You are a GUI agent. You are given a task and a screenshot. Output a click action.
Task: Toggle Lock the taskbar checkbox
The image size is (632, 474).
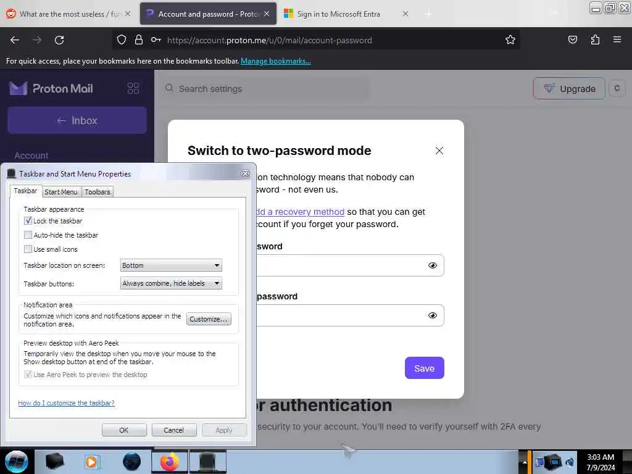28,220
